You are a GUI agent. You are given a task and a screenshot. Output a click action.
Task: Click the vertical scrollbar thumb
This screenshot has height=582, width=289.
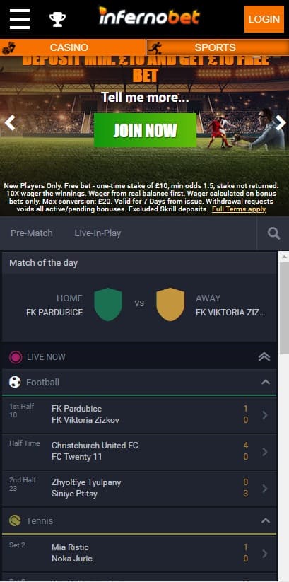point(284,308)
